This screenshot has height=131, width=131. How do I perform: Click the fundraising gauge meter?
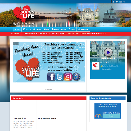98,115
